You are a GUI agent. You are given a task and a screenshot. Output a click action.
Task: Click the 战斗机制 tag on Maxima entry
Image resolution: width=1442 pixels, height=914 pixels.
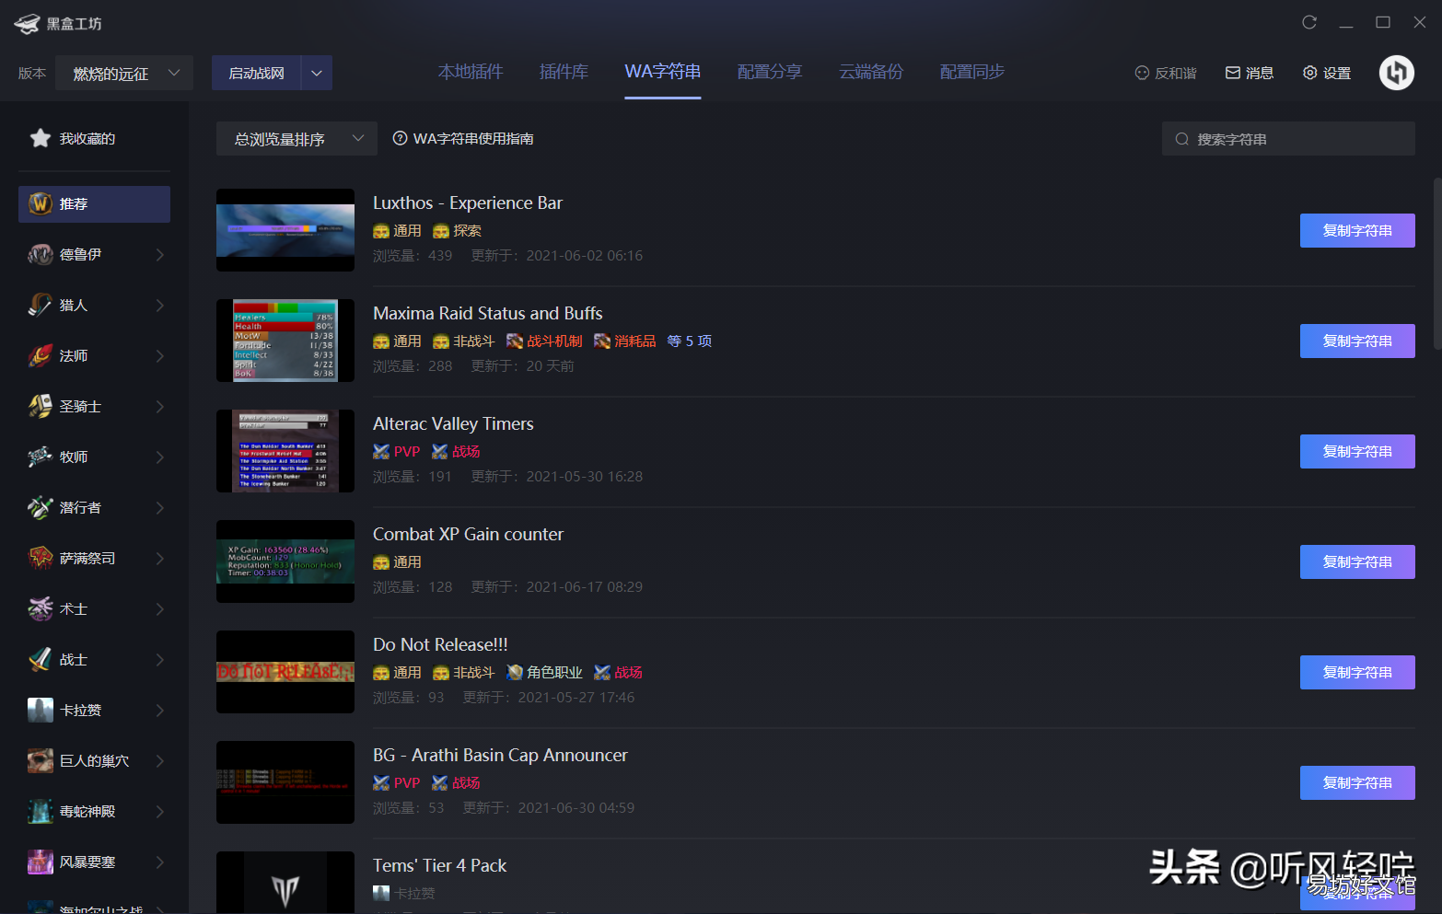point(544,341)
